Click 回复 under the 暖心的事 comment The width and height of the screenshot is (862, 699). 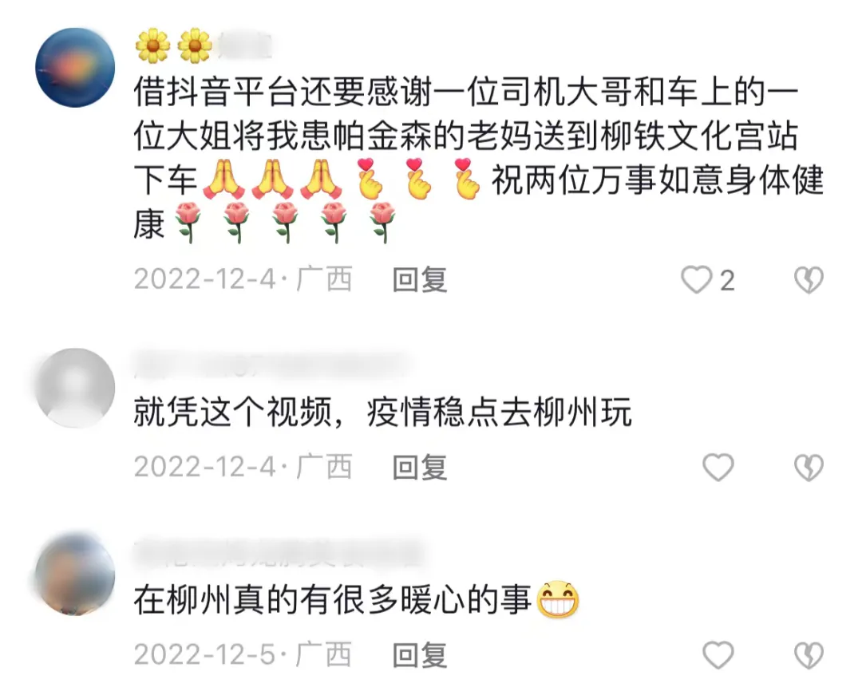pos(420,655)
